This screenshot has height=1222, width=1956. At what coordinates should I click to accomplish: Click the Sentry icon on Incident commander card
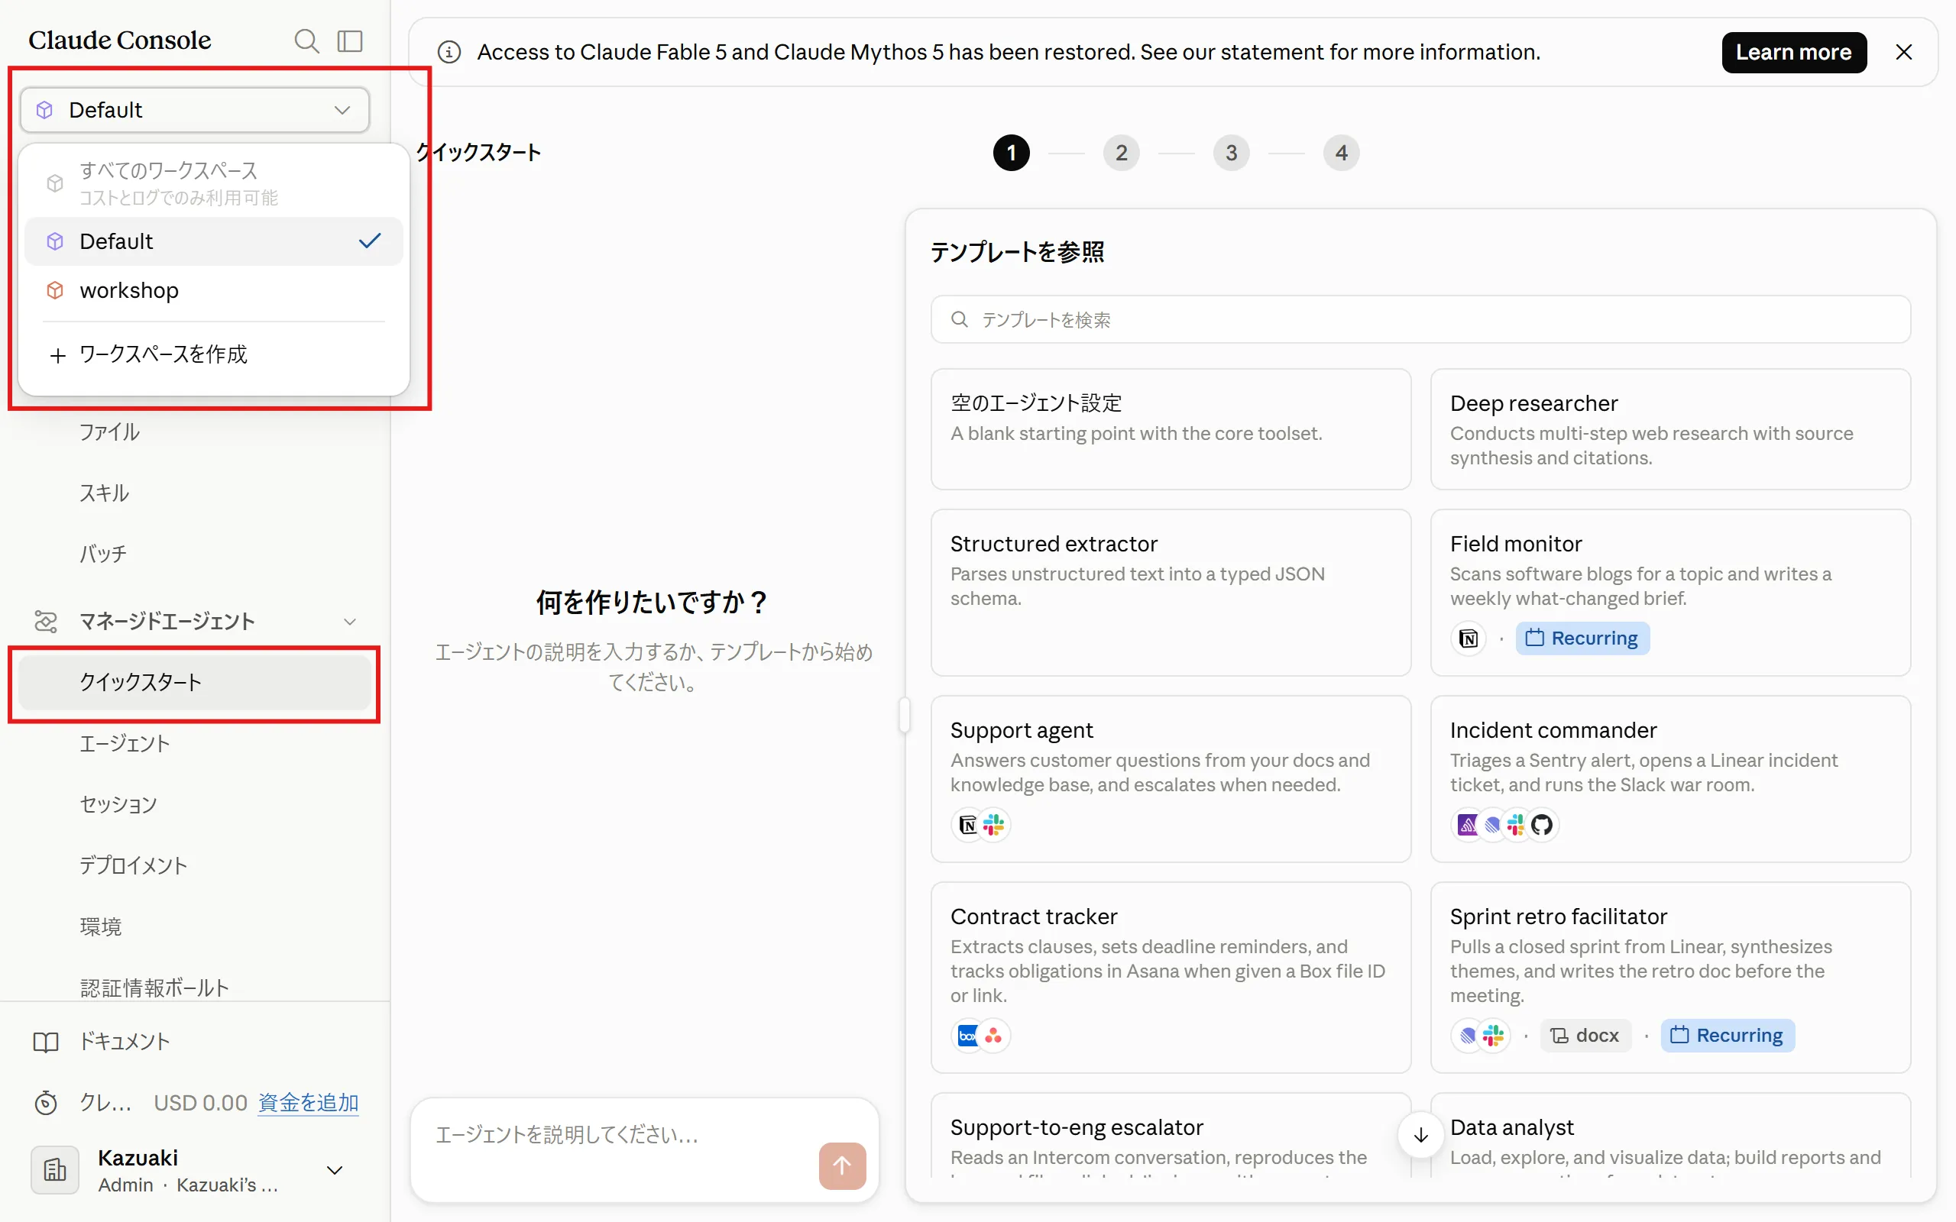click(x=1467, y=824)
